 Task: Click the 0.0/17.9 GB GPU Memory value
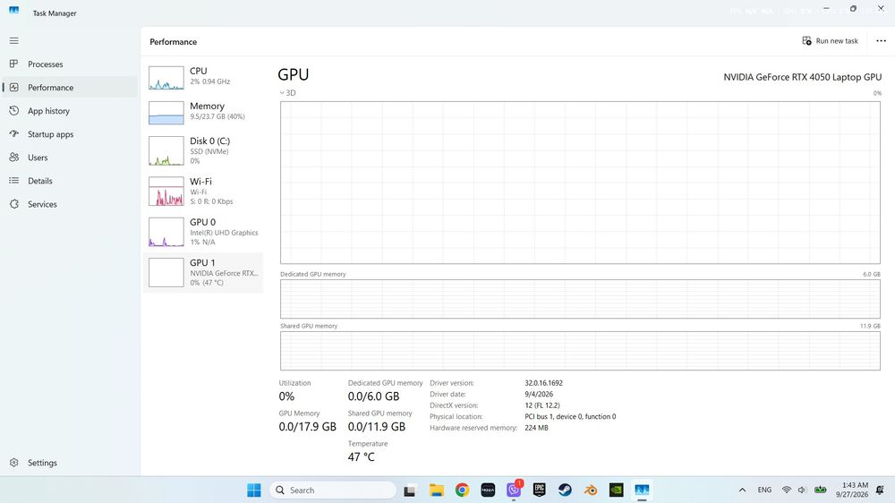click(307, 427)
